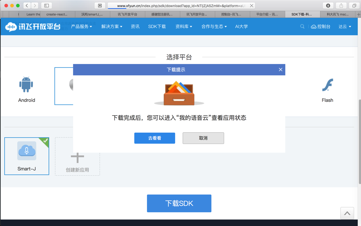The height and width of the screenshot is (226, 361).
Task: Click the Android label text
Action: pos(27,100)
